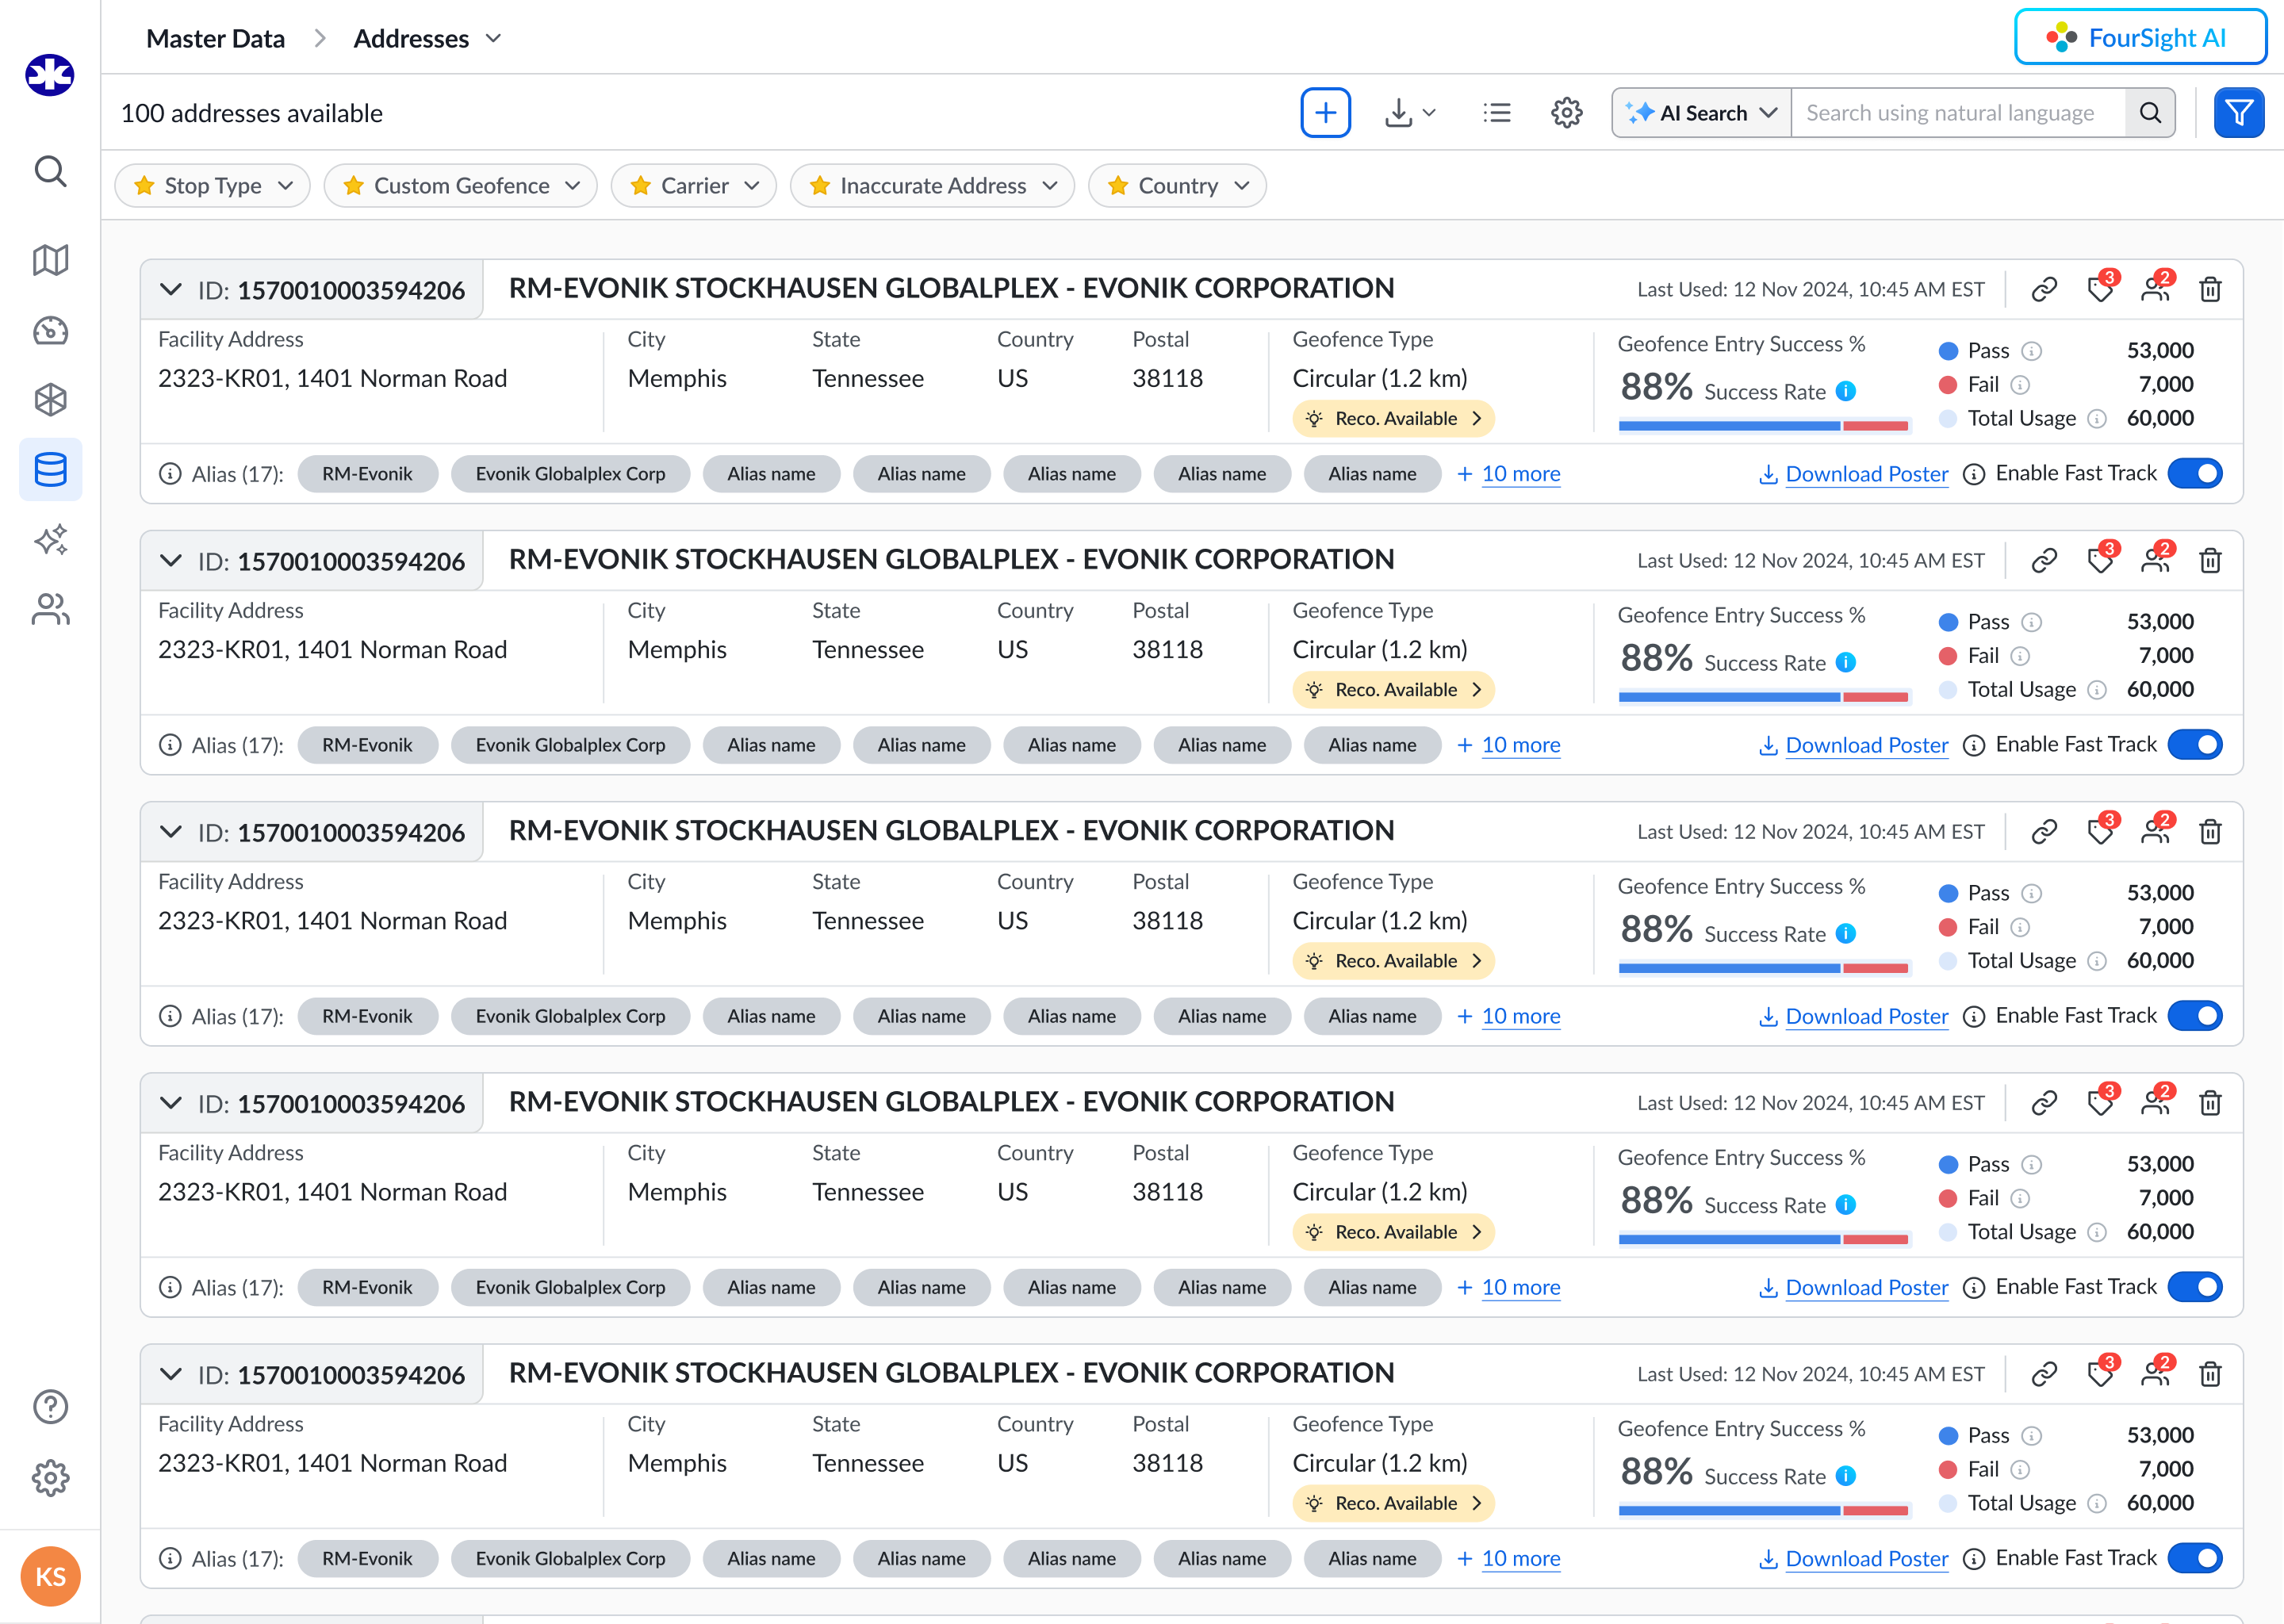Collapse the first address card with its chevron
The image size is (2284, 1624).
pos(171,290)
